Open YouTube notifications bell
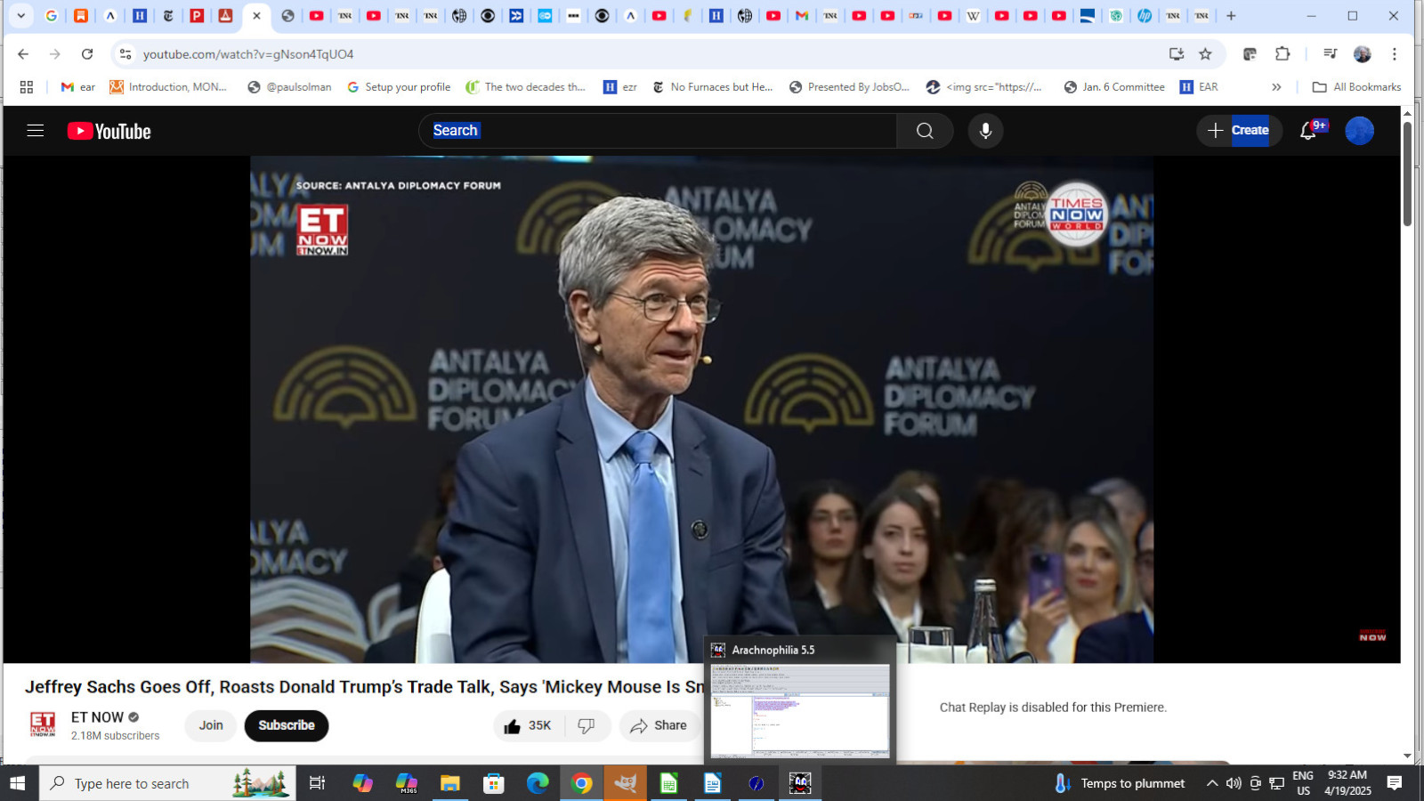This screenshot has width=1424, height=801. pos(1307,131)
